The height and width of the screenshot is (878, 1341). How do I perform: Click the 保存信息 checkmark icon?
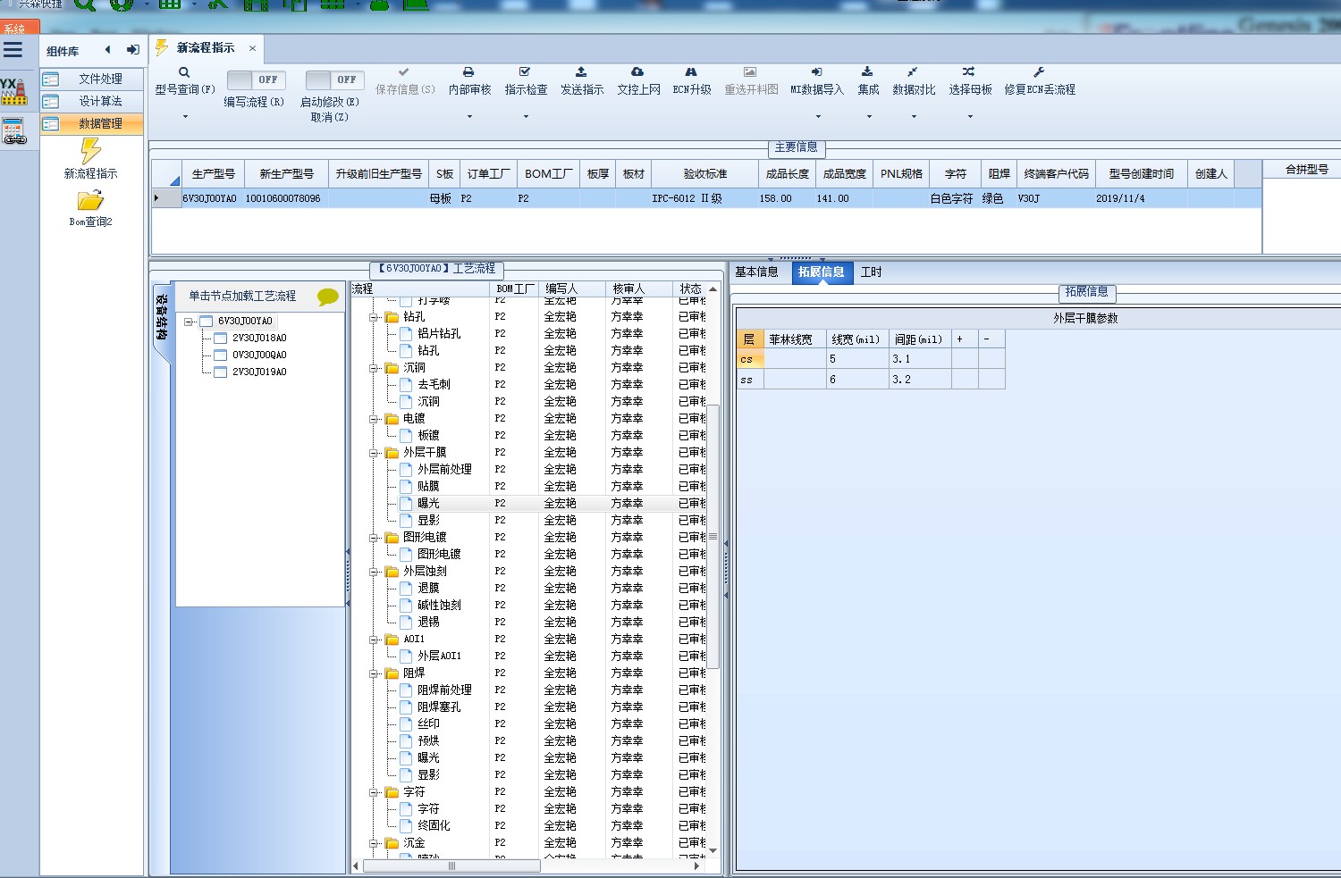[x=404, y=71]
